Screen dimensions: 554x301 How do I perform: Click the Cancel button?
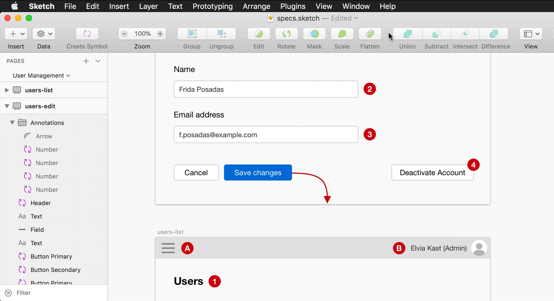tap(196, 173)
